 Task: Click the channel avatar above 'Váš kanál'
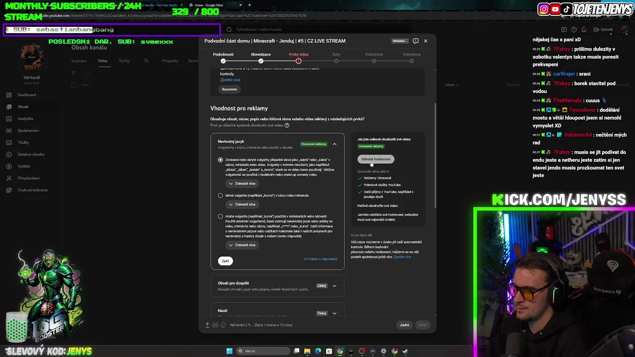(32, 58)
